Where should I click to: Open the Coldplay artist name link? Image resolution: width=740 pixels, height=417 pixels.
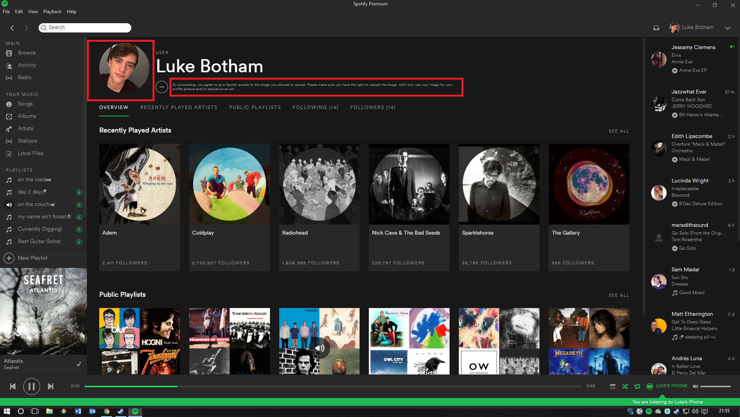203,233
